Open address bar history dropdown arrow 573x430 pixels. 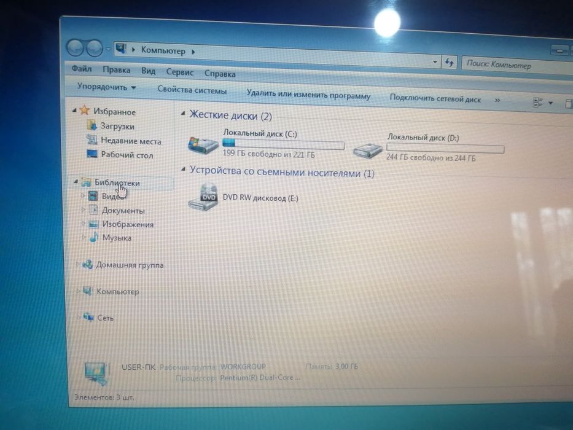click(x=435, y=62)
